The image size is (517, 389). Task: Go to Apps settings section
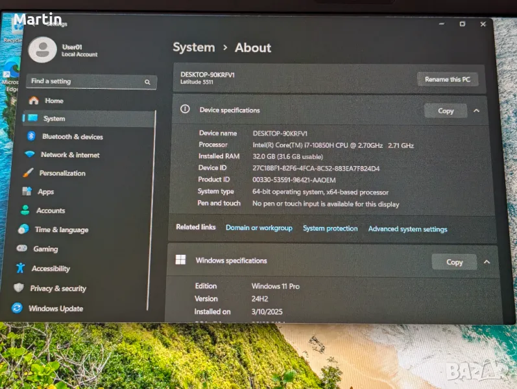click(x=45, y=192)
